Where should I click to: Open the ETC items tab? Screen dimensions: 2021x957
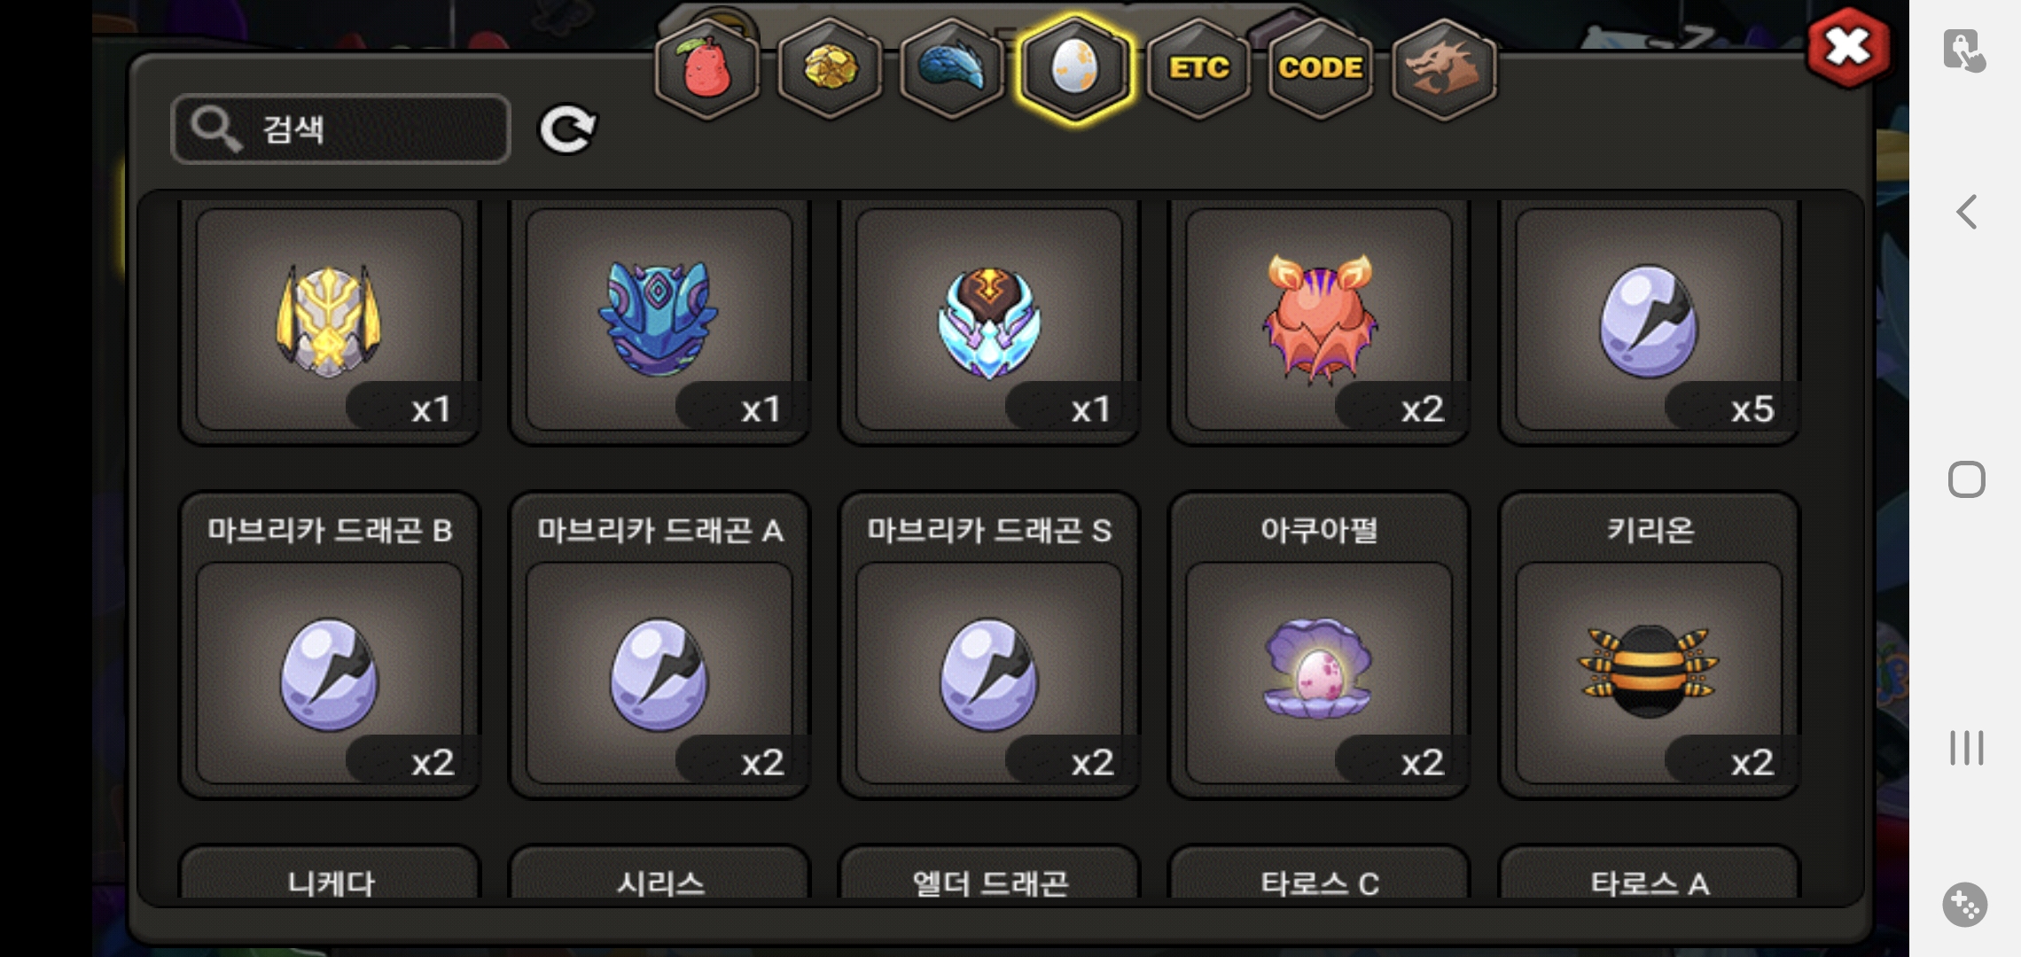tap(1198, 69)
